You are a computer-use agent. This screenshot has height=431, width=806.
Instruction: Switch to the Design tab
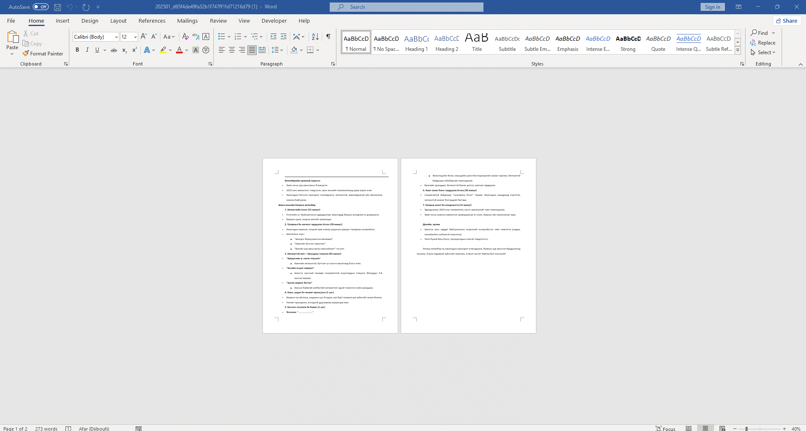tap(90, 21)
